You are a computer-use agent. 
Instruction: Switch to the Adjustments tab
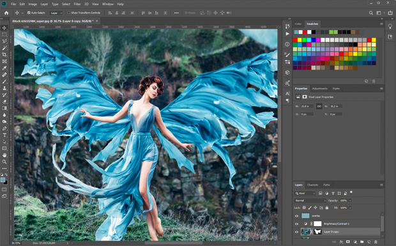(320, 89)
